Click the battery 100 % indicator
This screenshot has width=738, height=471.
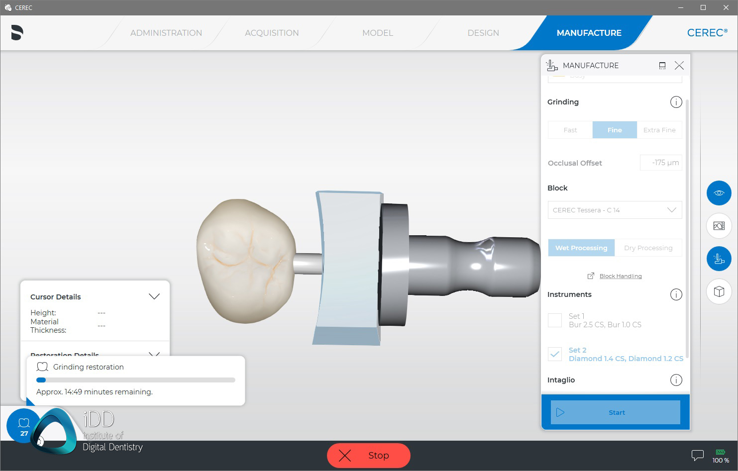click(x=721, y=456)
